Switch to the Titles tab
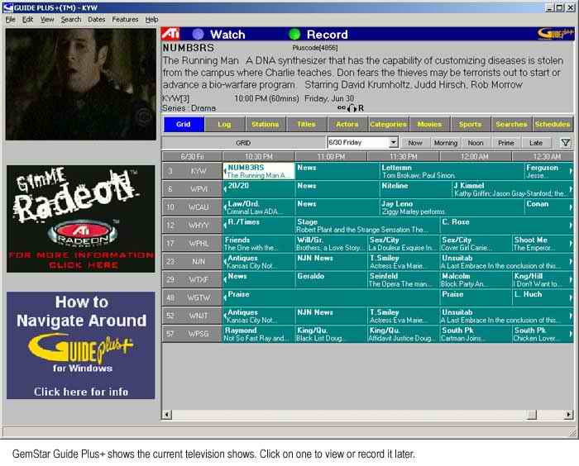Viewport: 579px width, 466px height. (307, 124)
